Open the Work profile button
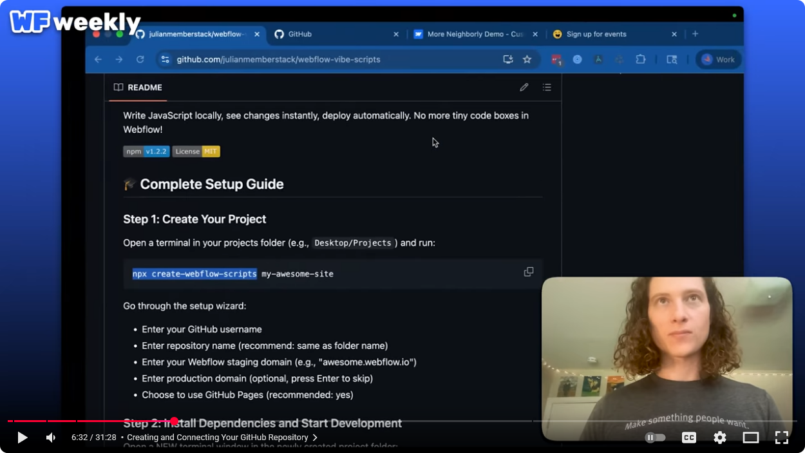Viewport: 805px width, 453px height. (718, 59)
